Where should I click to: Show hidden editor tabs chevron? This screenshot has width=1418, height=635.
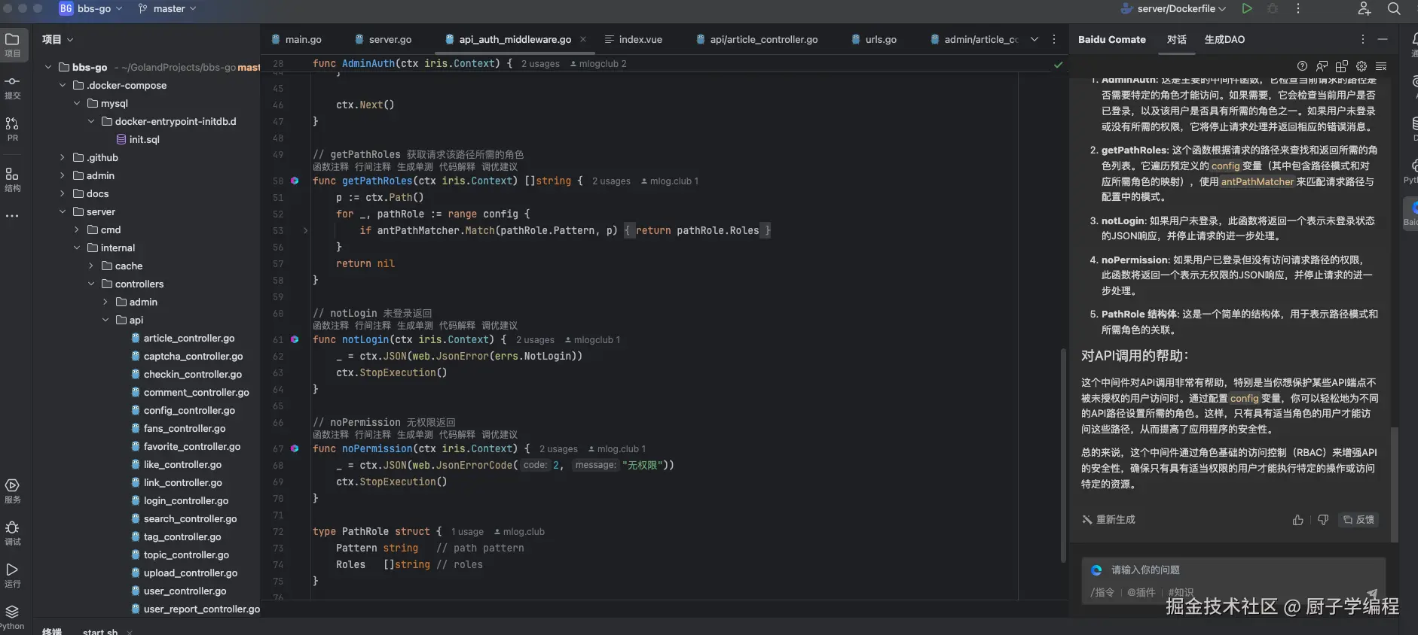[x=1034, y=39]
